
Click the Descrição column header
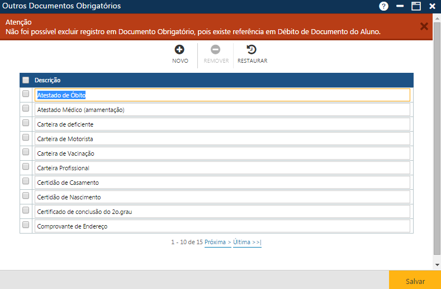coord(48,80)
